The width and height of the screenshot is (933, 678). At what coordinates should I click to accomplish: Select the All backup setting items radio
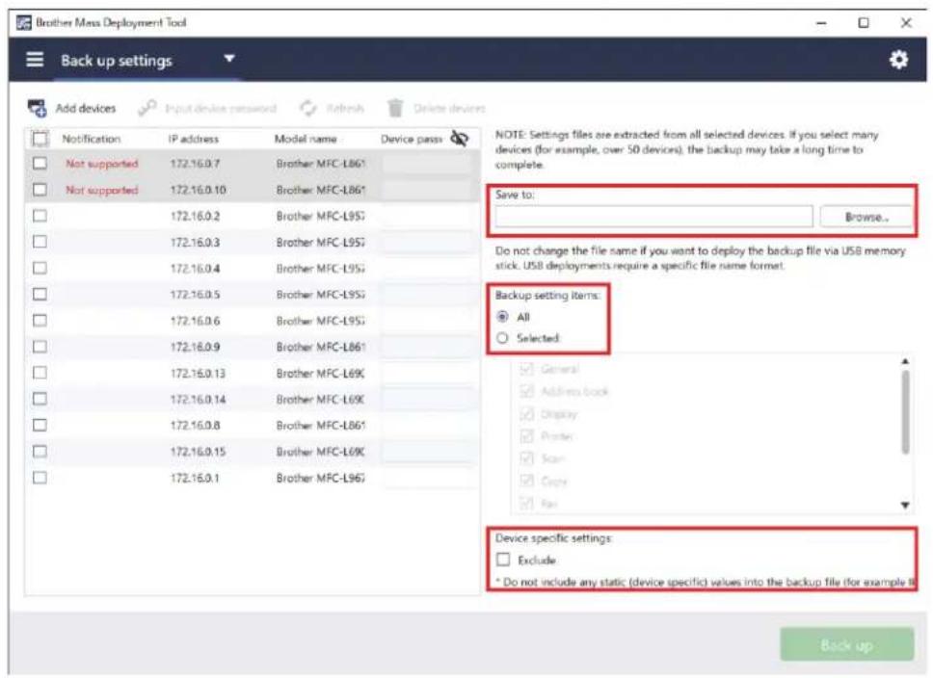point(503,317)
